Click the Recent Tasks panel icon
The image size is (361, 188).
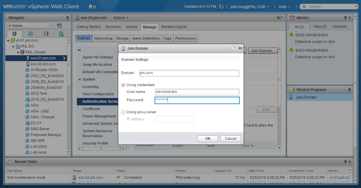[10, 162]
